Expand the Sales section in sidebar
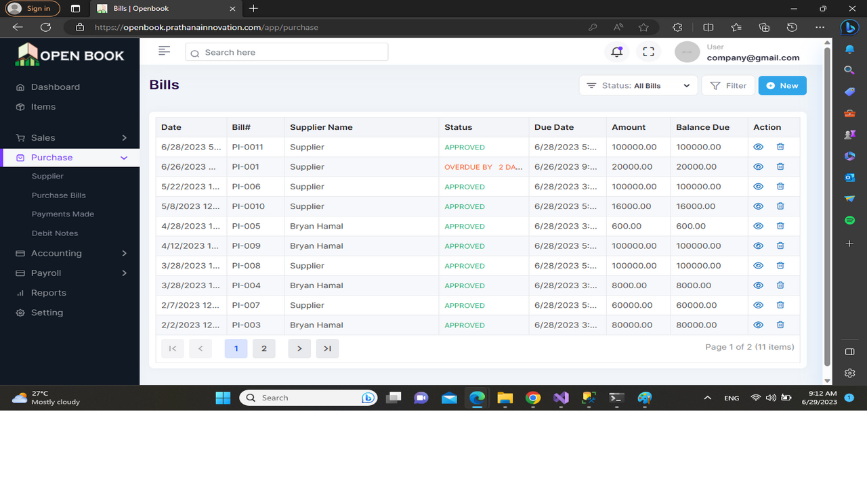This screenshot has width=867, height=487. point(42,137)
